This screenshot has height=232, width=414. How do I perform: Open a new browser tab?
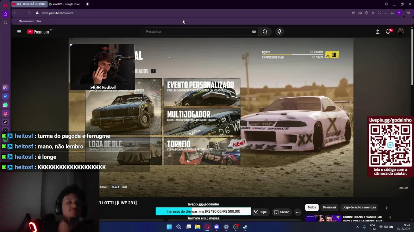[88, 4]
